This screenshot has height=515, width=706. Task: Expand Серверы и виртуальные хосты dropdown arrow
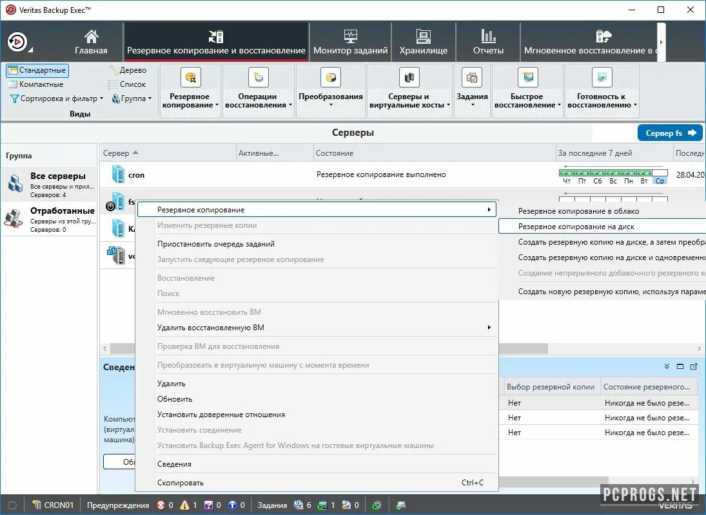449,105
